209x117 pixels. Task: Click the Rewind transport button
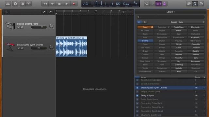point(45,4)
